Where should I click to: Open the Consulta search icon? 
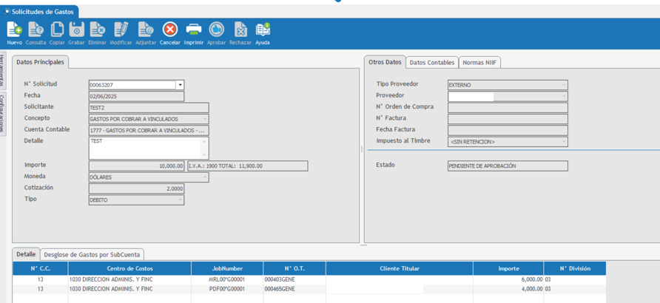36,30
